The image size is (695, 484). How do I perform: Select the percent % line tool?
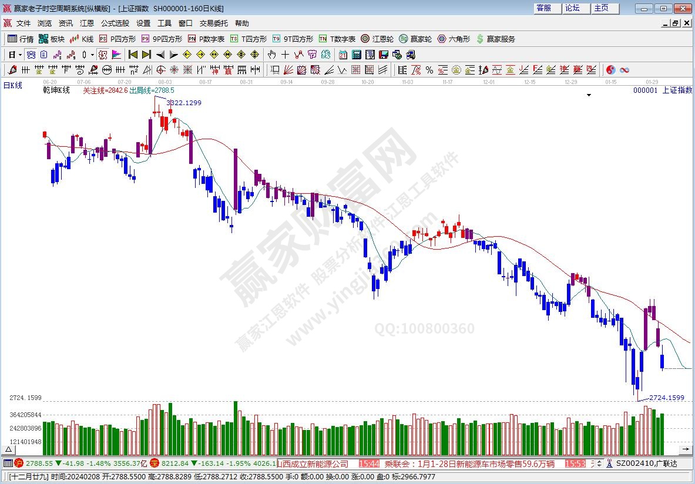(x=429, y=70)
